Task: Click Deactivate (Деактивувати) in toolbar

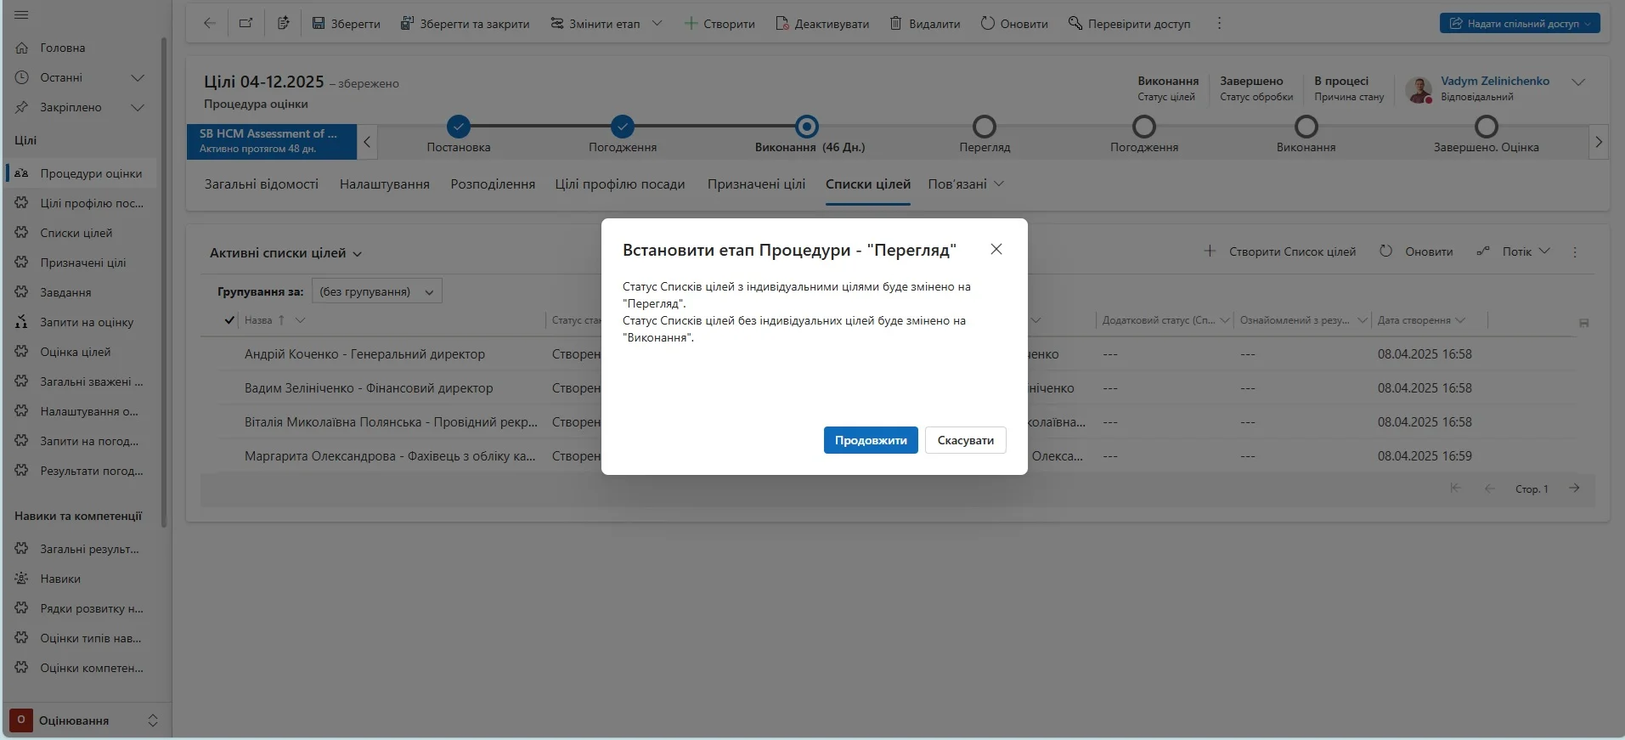Action: coord(822,24)
